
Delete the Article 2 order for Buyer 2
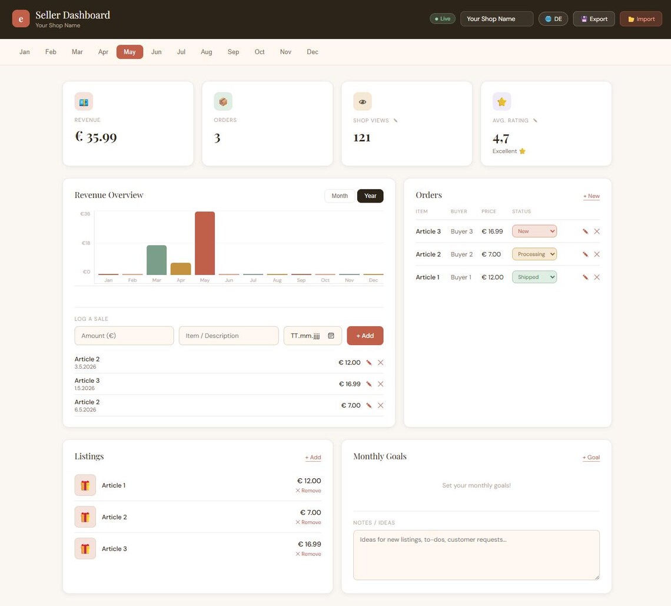pos(597,254)
